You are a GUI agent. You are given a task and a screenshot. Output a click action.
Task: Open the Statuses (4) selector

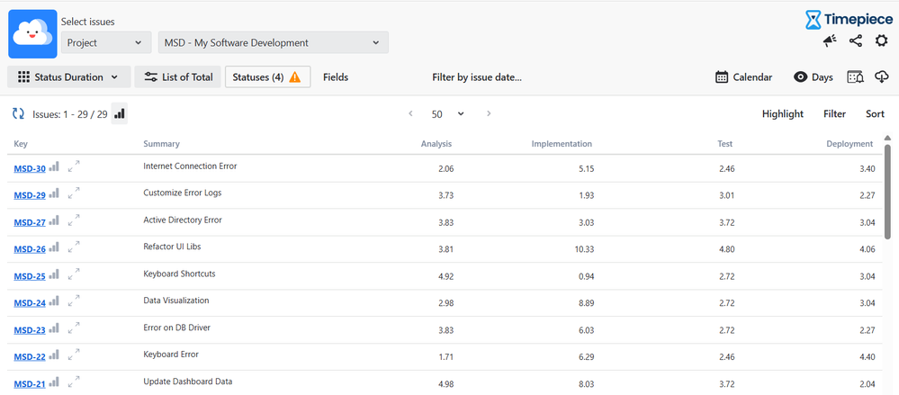click(x=268, y=76)
